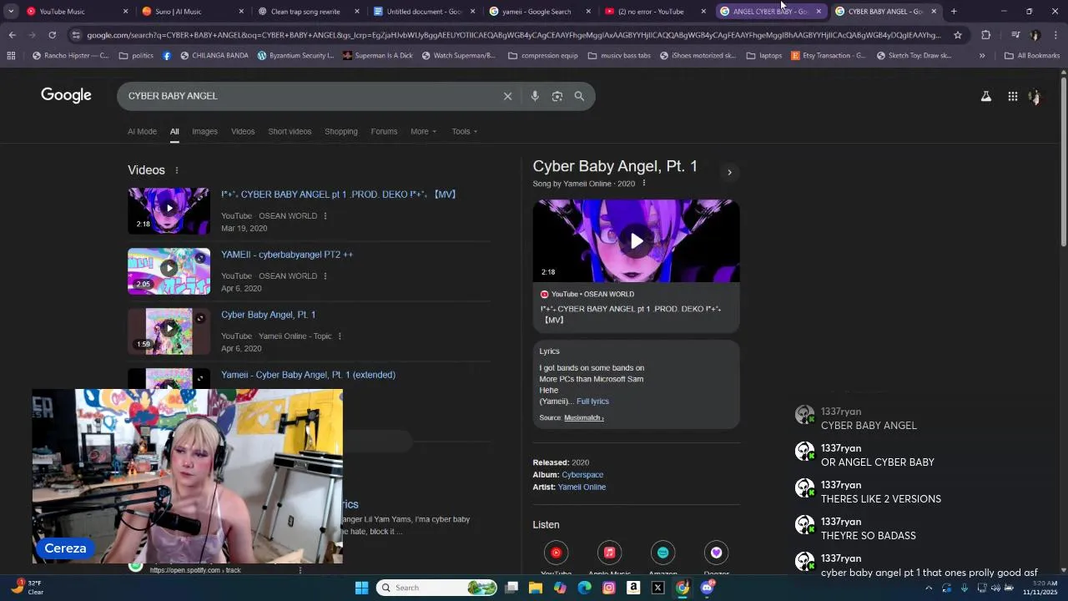Open more options beside song subtitle
The height and width of the screenshot is (601, 1068).
[643, 184]
